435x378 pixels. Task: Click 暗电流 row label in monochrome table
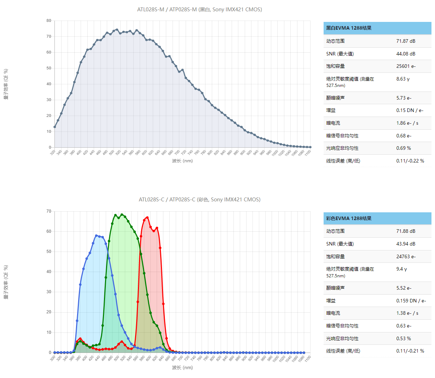(333, 123)
